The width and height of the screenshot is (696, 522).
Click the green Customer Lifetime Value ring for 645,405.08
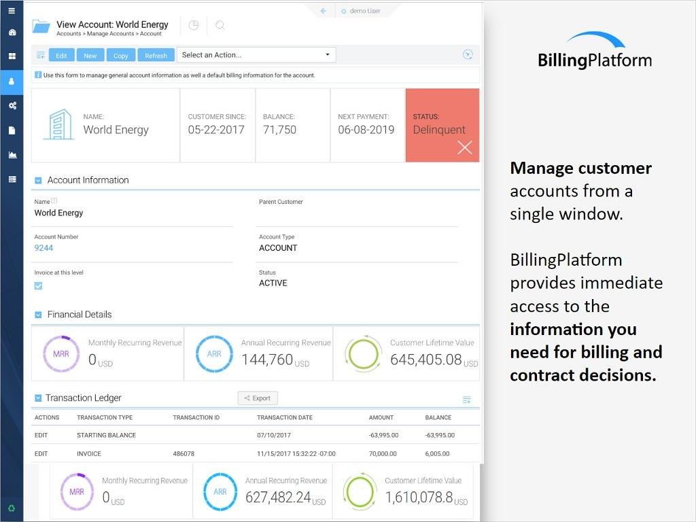point(364,353)
